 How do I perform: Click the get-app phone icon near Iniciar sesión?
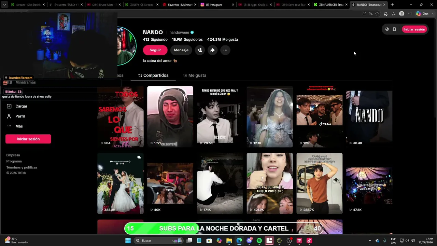tap(394, 29)
